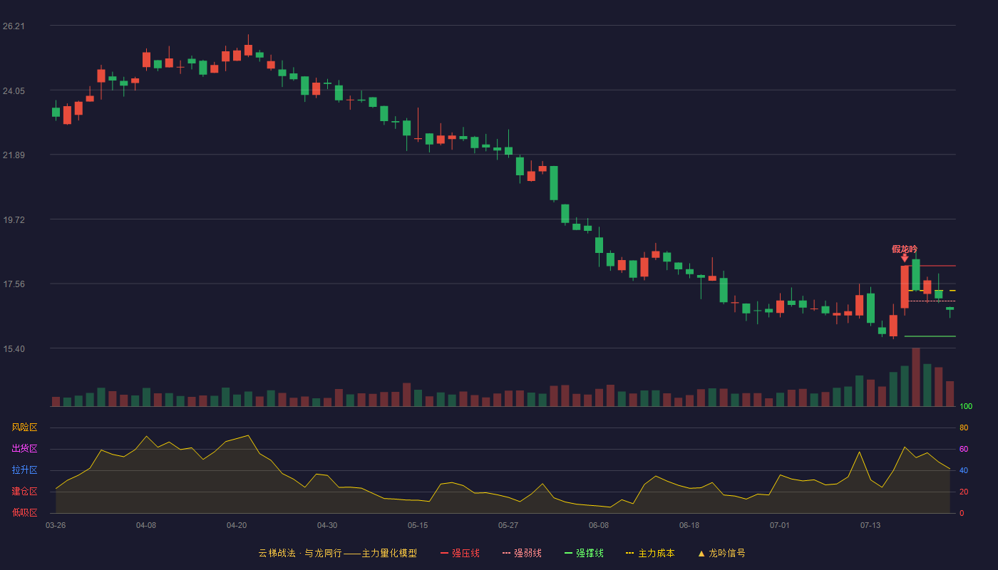Click the 06-08 date label
Viewport: 998px width, 570px height.
tap(599, 525)
